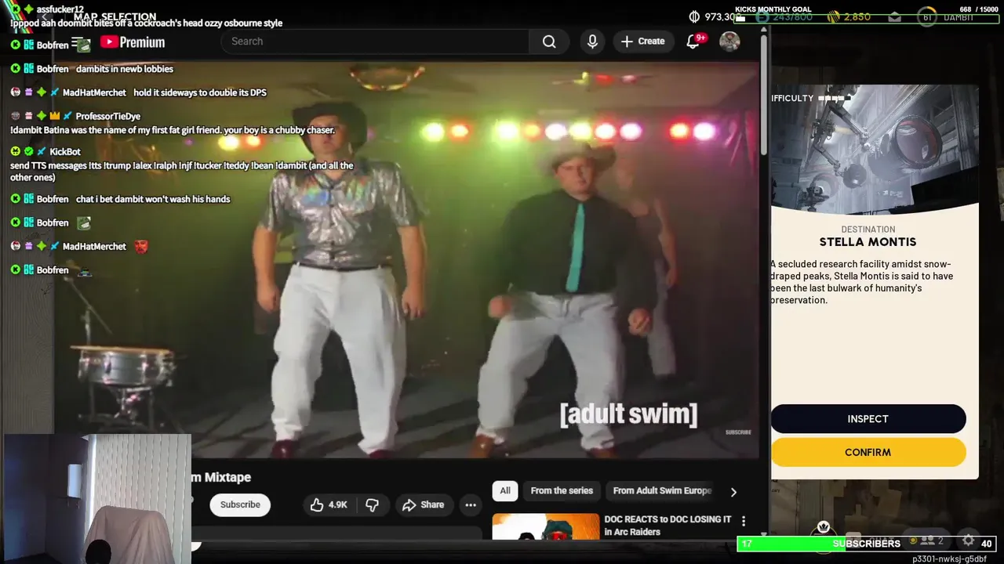The height and width of the screenshot is (564, 1004).
Task: Click the YouTube search magnifier button
Action: click(549, 42)
